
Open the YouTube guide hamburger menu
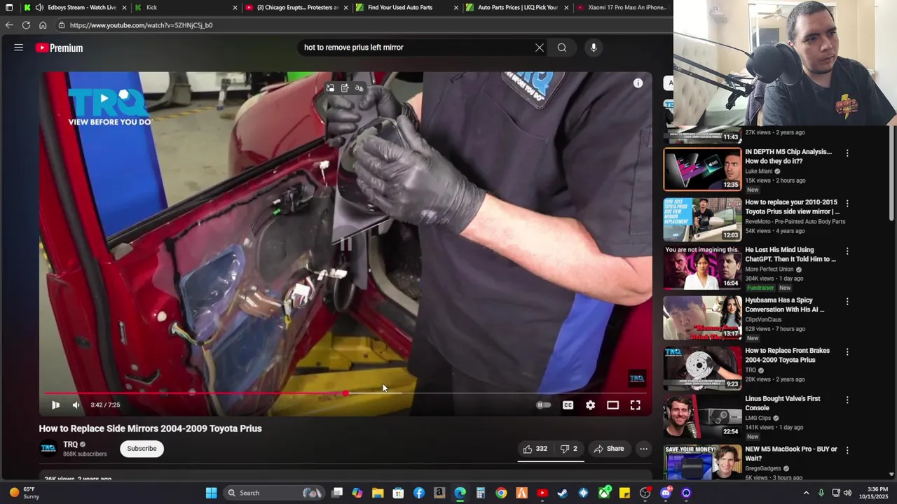(x=19, y=48)
